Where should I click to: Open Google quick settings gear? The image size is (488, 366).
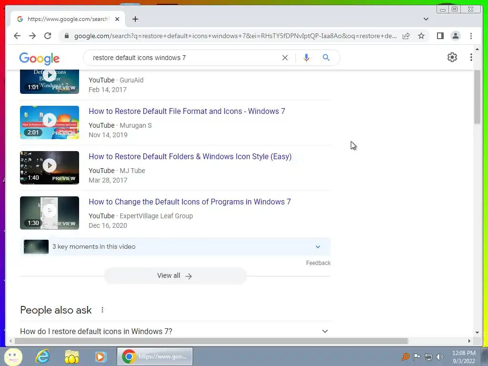pyautogui.click(x=452, y=57)
